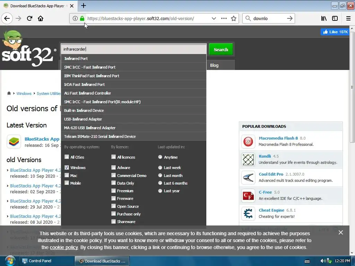355x266 pixels.
Task: Open the Windows breadcrumb link
Action: pos(24,94)
